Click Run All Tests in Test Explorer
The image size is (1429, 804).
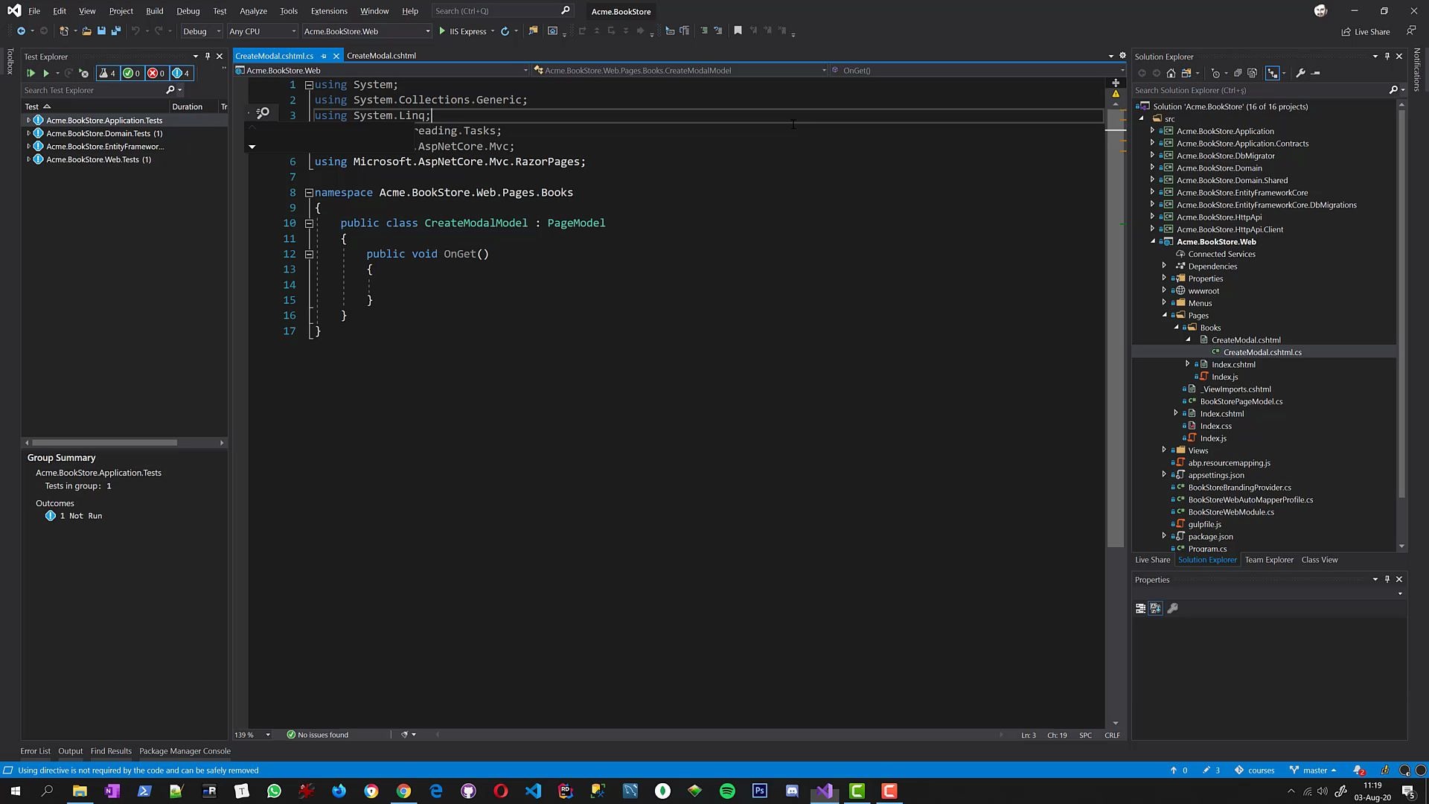pos(31,73)
